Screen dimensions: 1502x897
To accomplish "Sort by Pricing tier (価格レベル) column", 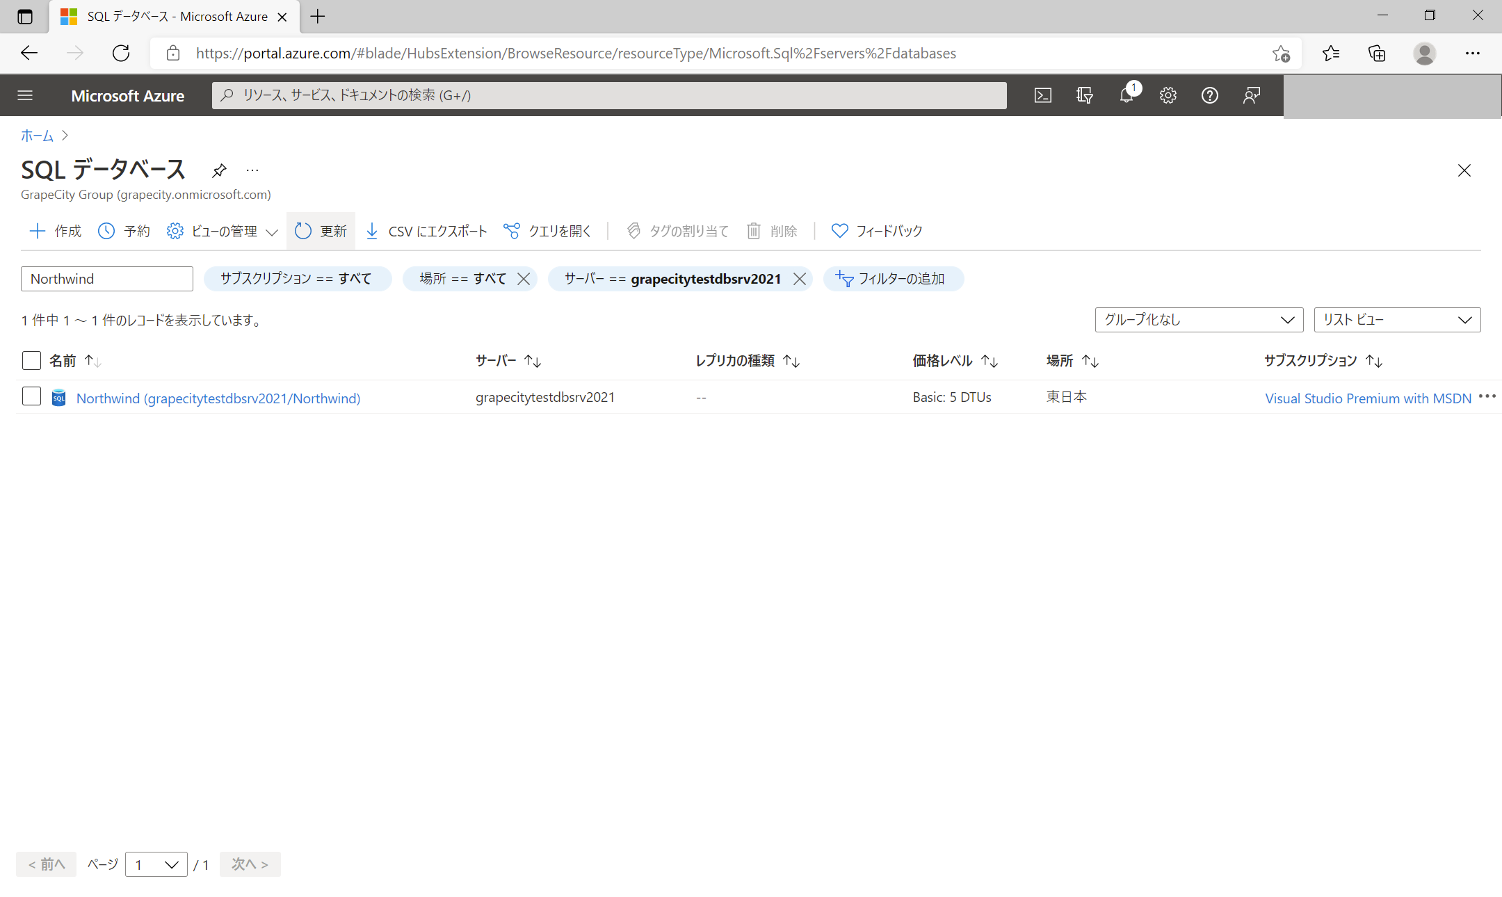I will [x=955, y=361].
